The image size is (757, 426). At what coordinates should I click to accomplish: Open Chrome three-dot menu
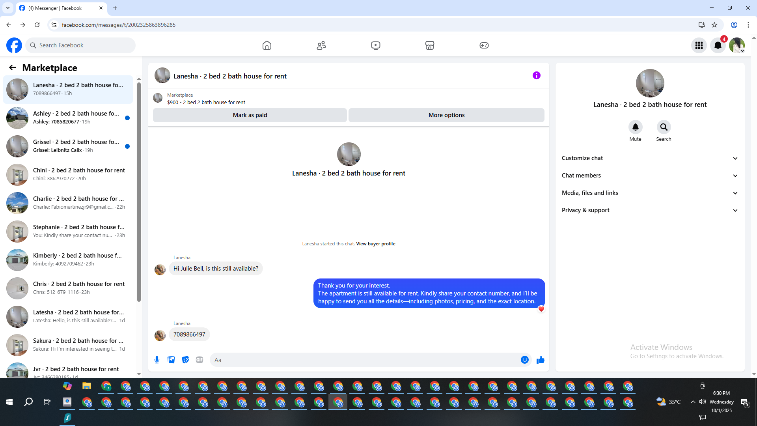click(x=748, y=25)
